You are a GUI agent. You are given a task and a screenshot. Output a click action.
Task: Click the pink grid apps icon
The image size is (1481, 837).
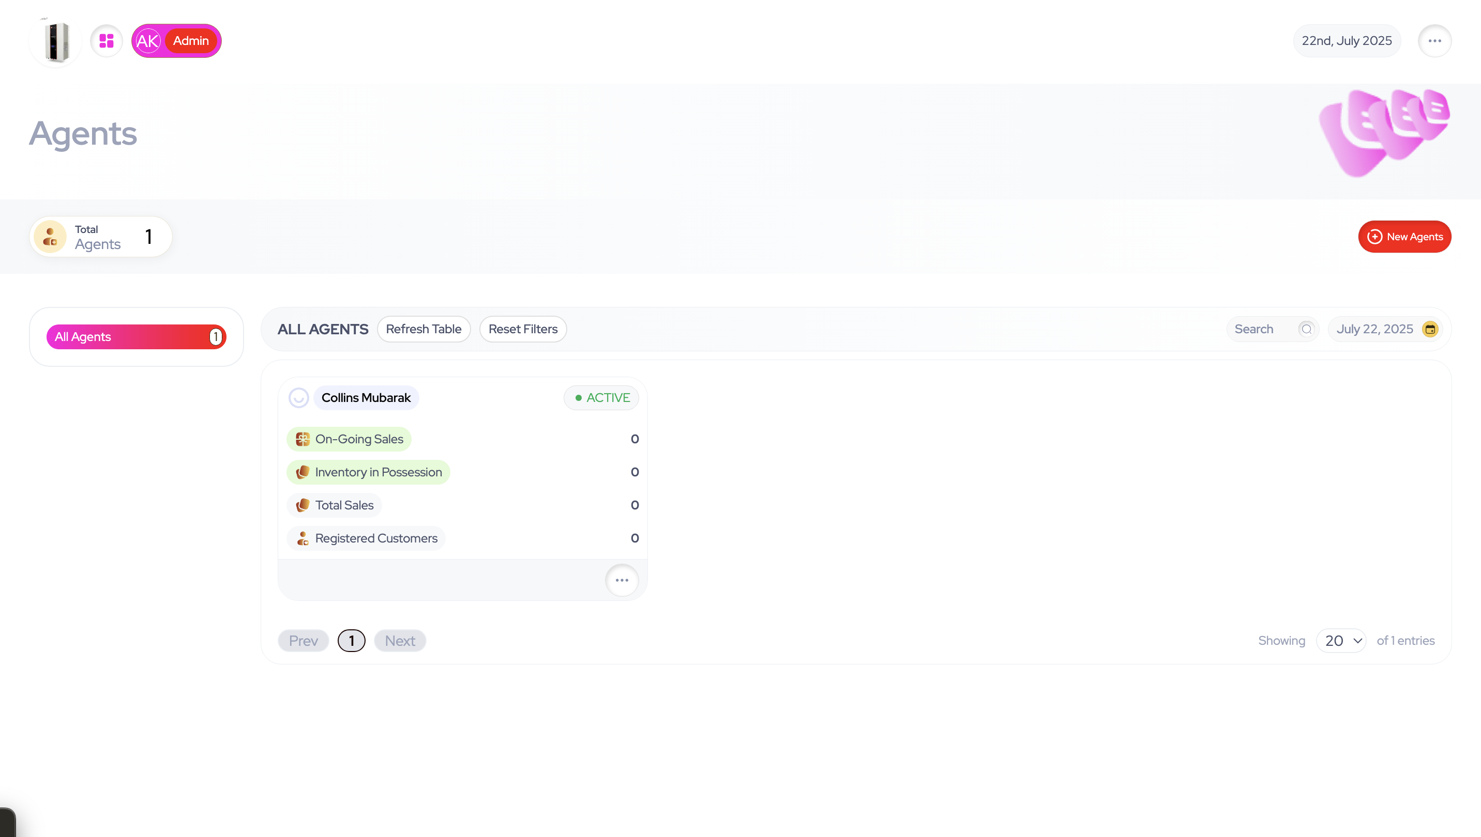pos(107,41)
